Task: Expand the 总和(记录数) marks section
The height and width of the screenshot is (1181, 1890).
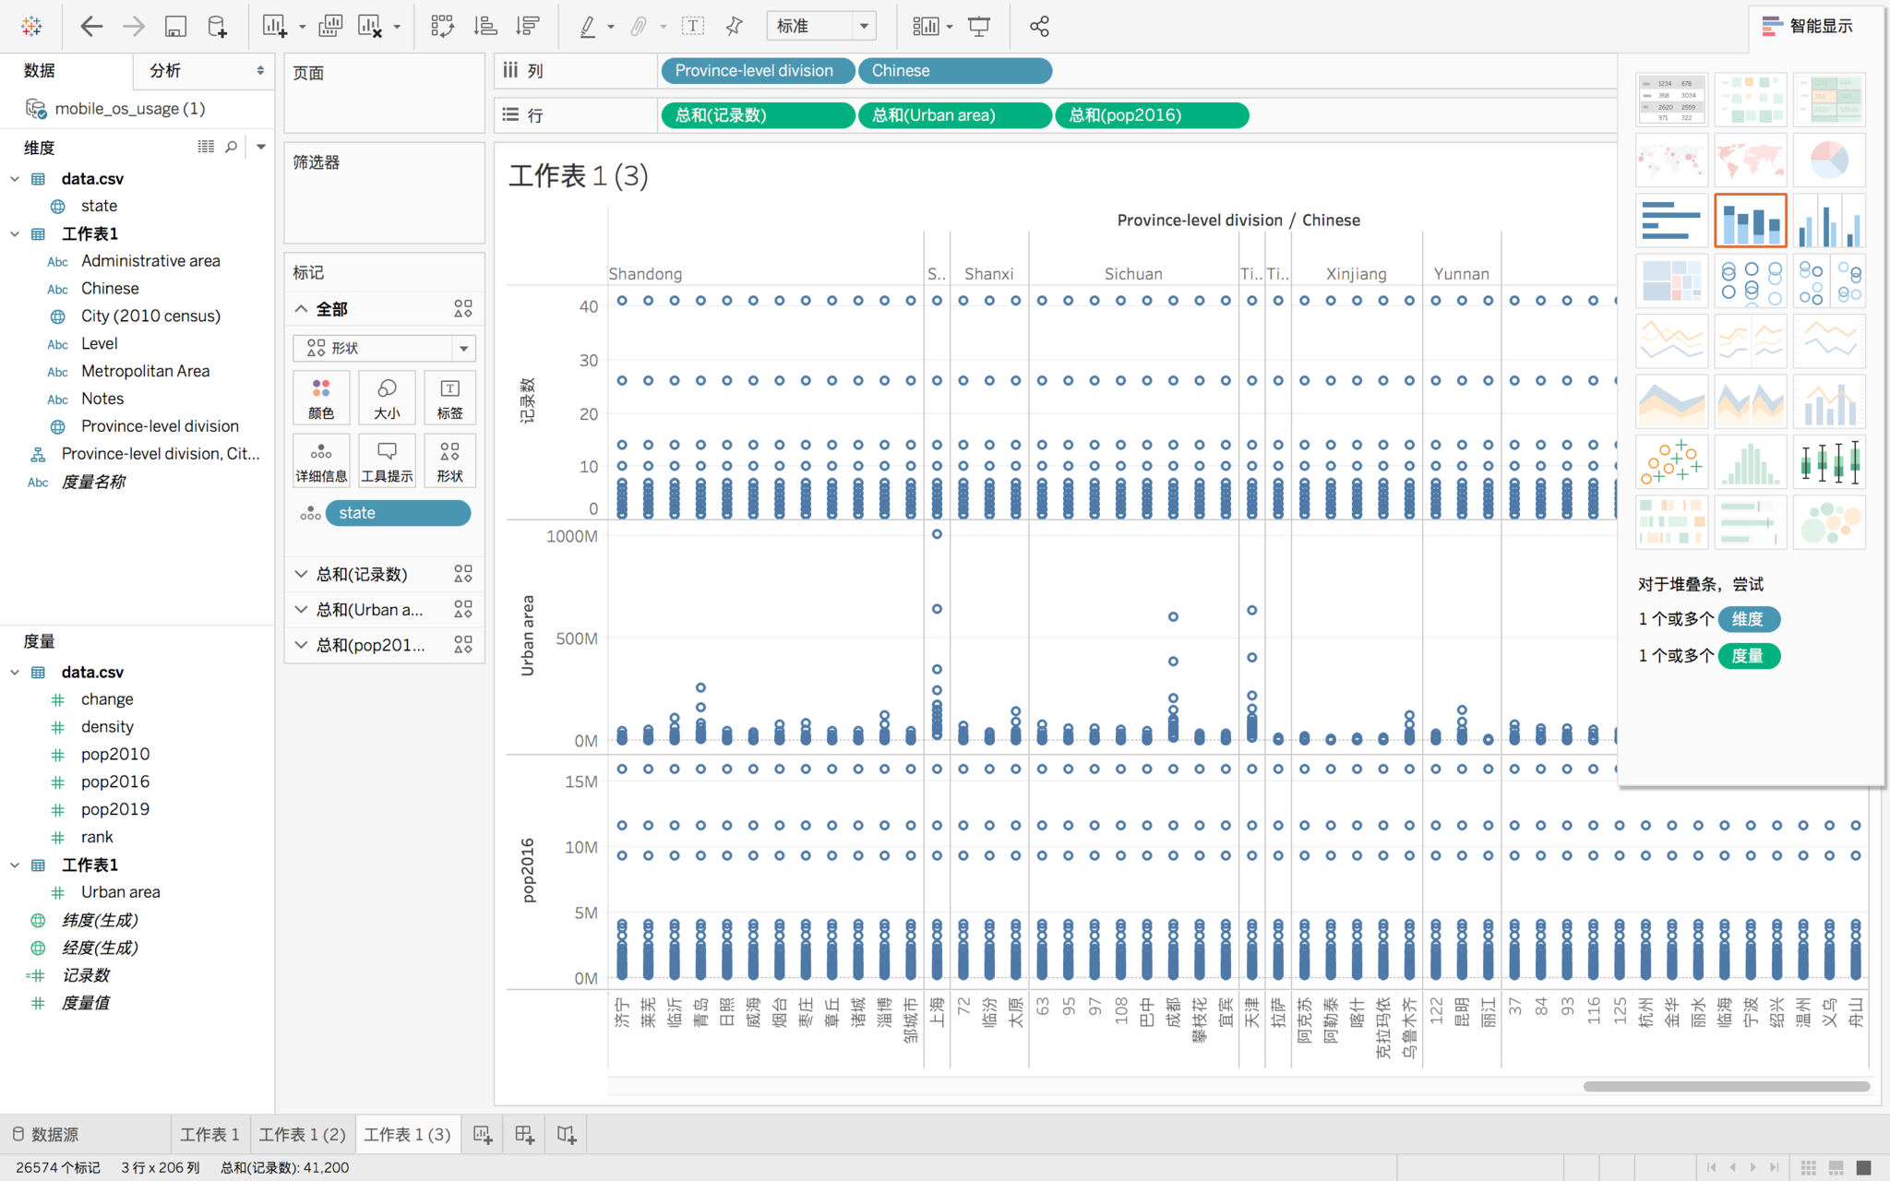Action: pyautogui.click(x=301, y=574)
